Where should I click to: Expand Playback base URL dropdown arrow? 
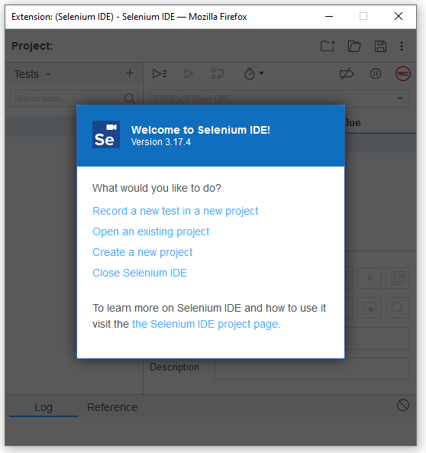[x=400, y=99]
